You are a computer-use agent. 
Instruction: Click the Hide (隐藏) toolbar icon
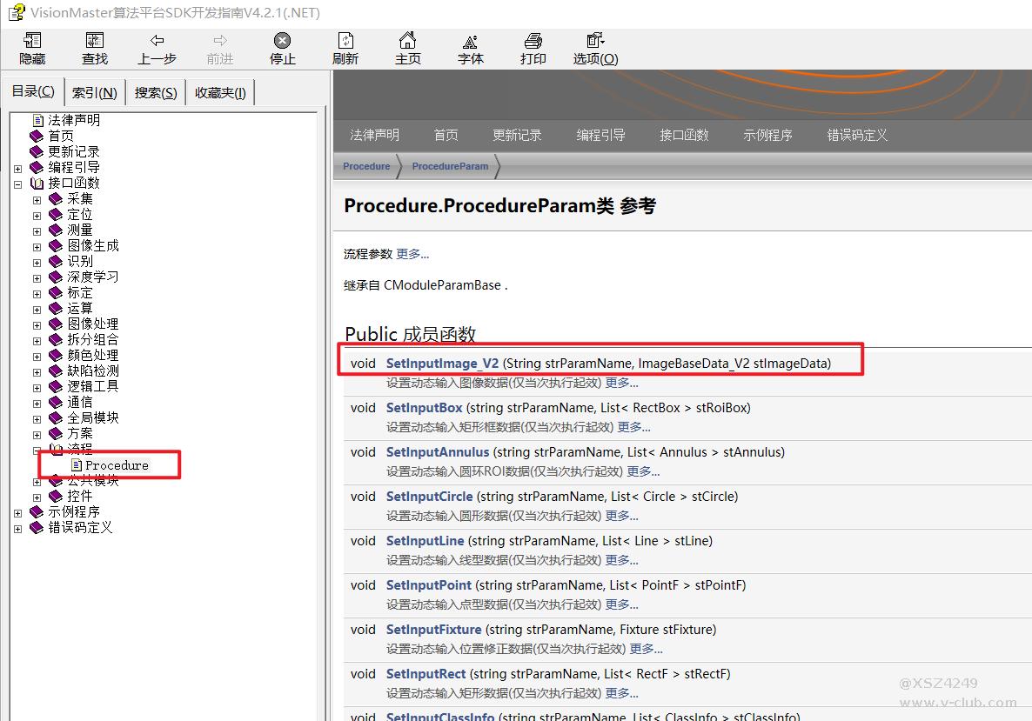(x=32, y=41)
